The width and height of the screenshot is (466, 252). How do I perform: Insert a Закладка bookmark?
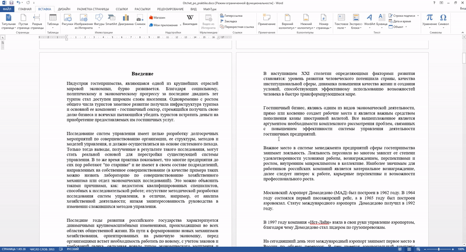[228, 21]
